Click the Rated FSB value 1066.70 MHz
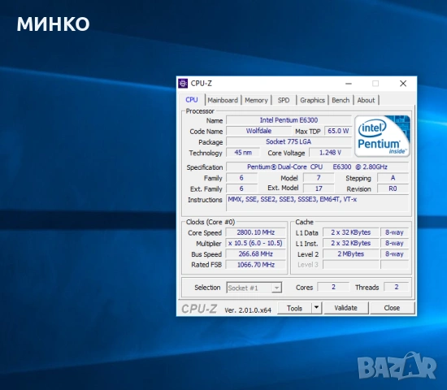This screenshot has height=390, width=447. (256, 265)
